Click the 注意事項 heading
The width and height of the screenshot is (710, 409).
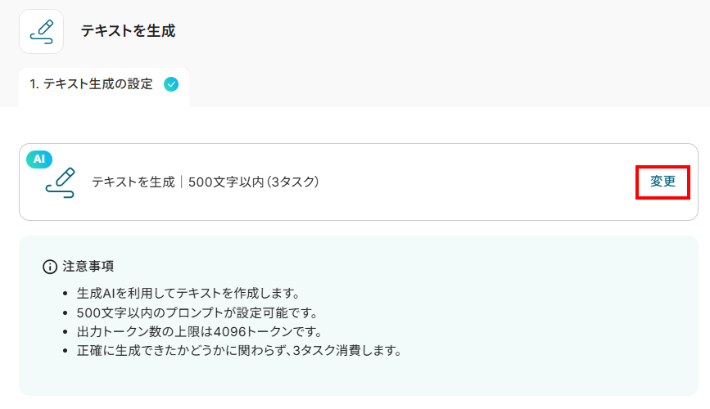[x=88, y=267]
